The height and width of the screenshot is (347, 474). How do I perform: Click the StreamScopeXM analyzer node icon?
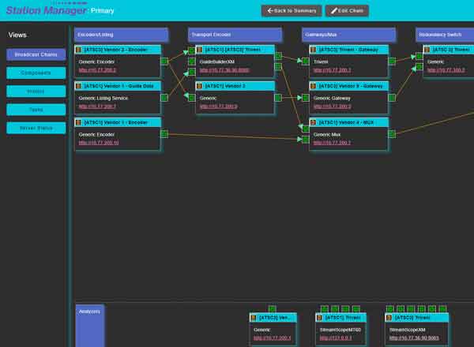(389, 317)
